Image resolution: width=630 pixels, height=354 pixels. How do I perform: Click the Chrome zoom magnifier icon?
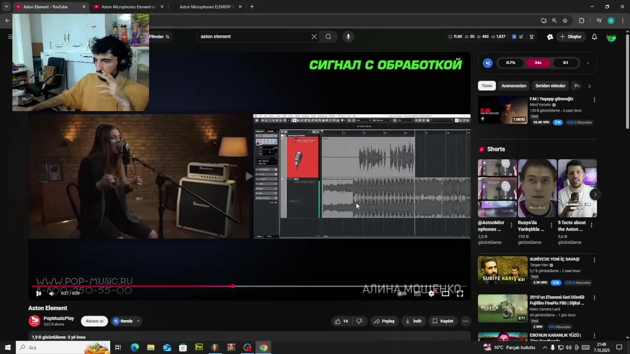pyautogui.click(x=554, y=21)
